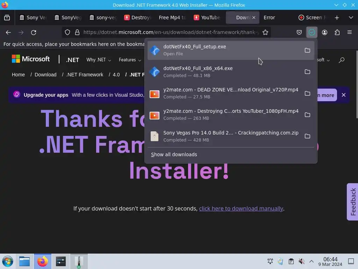
Task: Switch to the Error tab
Action: click(277, 18)
